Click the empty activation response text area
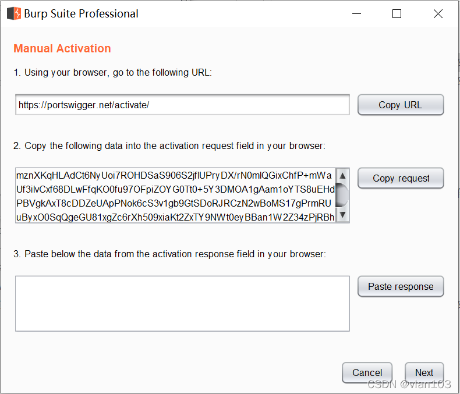The width and height of the screenshot is (460, 394). tap(182, 303)
